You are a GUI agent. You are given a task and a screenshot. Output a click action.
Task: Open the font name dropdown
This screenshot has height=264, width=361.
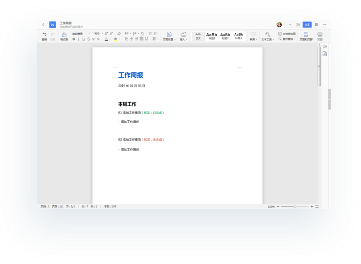pyautogui.click(x=81, y=34)
